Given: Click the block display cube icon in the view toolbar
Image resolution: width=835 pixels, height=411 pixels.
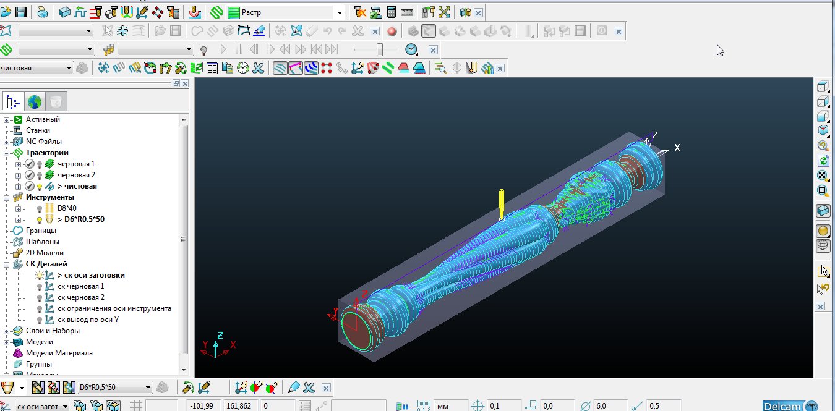Looking at the screenshot, I should (x=823, y=211).
